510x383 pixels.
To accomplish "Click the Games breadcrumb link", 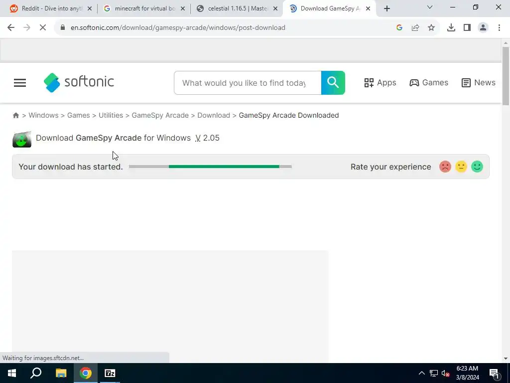I will point(78,115).
